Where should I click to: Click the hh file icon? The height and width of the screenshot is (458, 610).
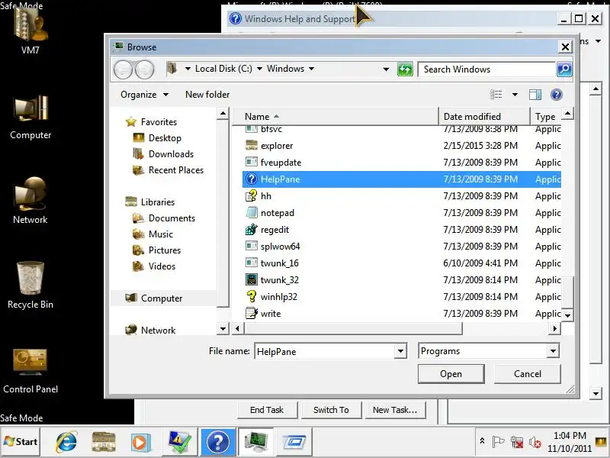pyautogui.click(x=252, y=195)
